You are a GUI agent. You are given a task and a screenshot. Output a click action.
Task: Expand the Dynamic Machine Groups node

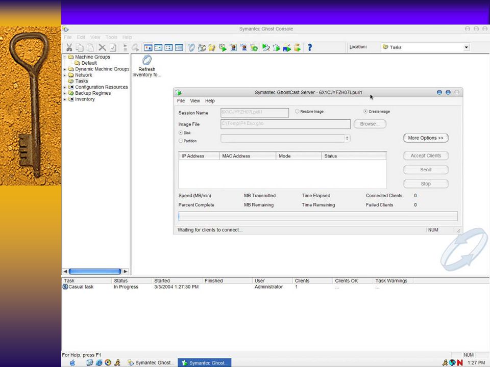(65, 69)
